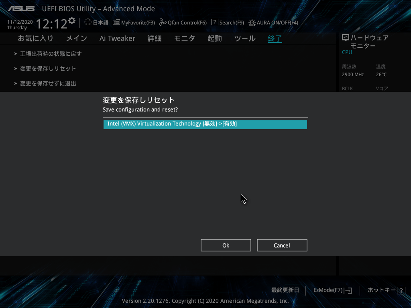The image size is (411, 308).
Task: Open the ホットキー help icon
Action: click(x=401, y=290)
